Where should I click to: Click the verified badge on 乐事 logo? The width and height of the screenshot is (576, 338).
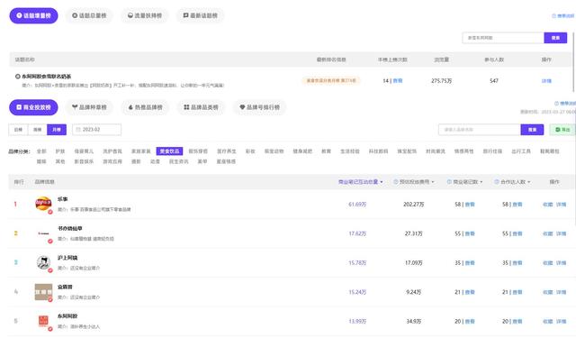50,212
